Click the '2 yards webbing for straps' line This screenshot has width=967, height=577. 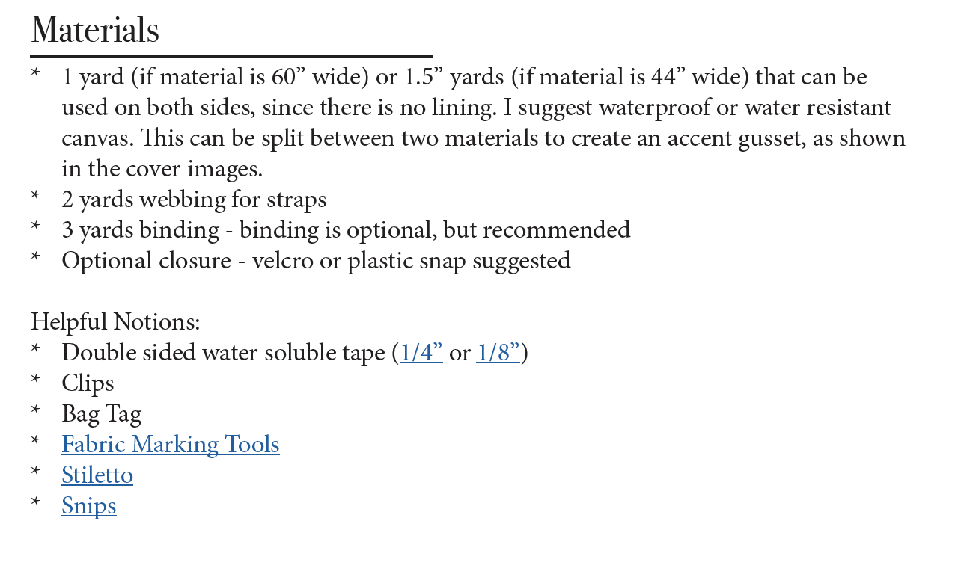click(194, 200)
